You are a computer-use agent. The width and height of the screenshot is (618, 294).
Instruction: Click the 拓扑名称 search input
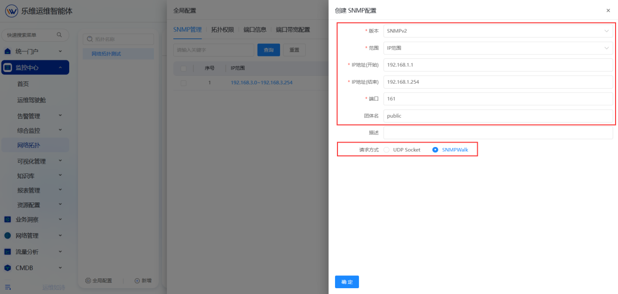coord(118,39)
